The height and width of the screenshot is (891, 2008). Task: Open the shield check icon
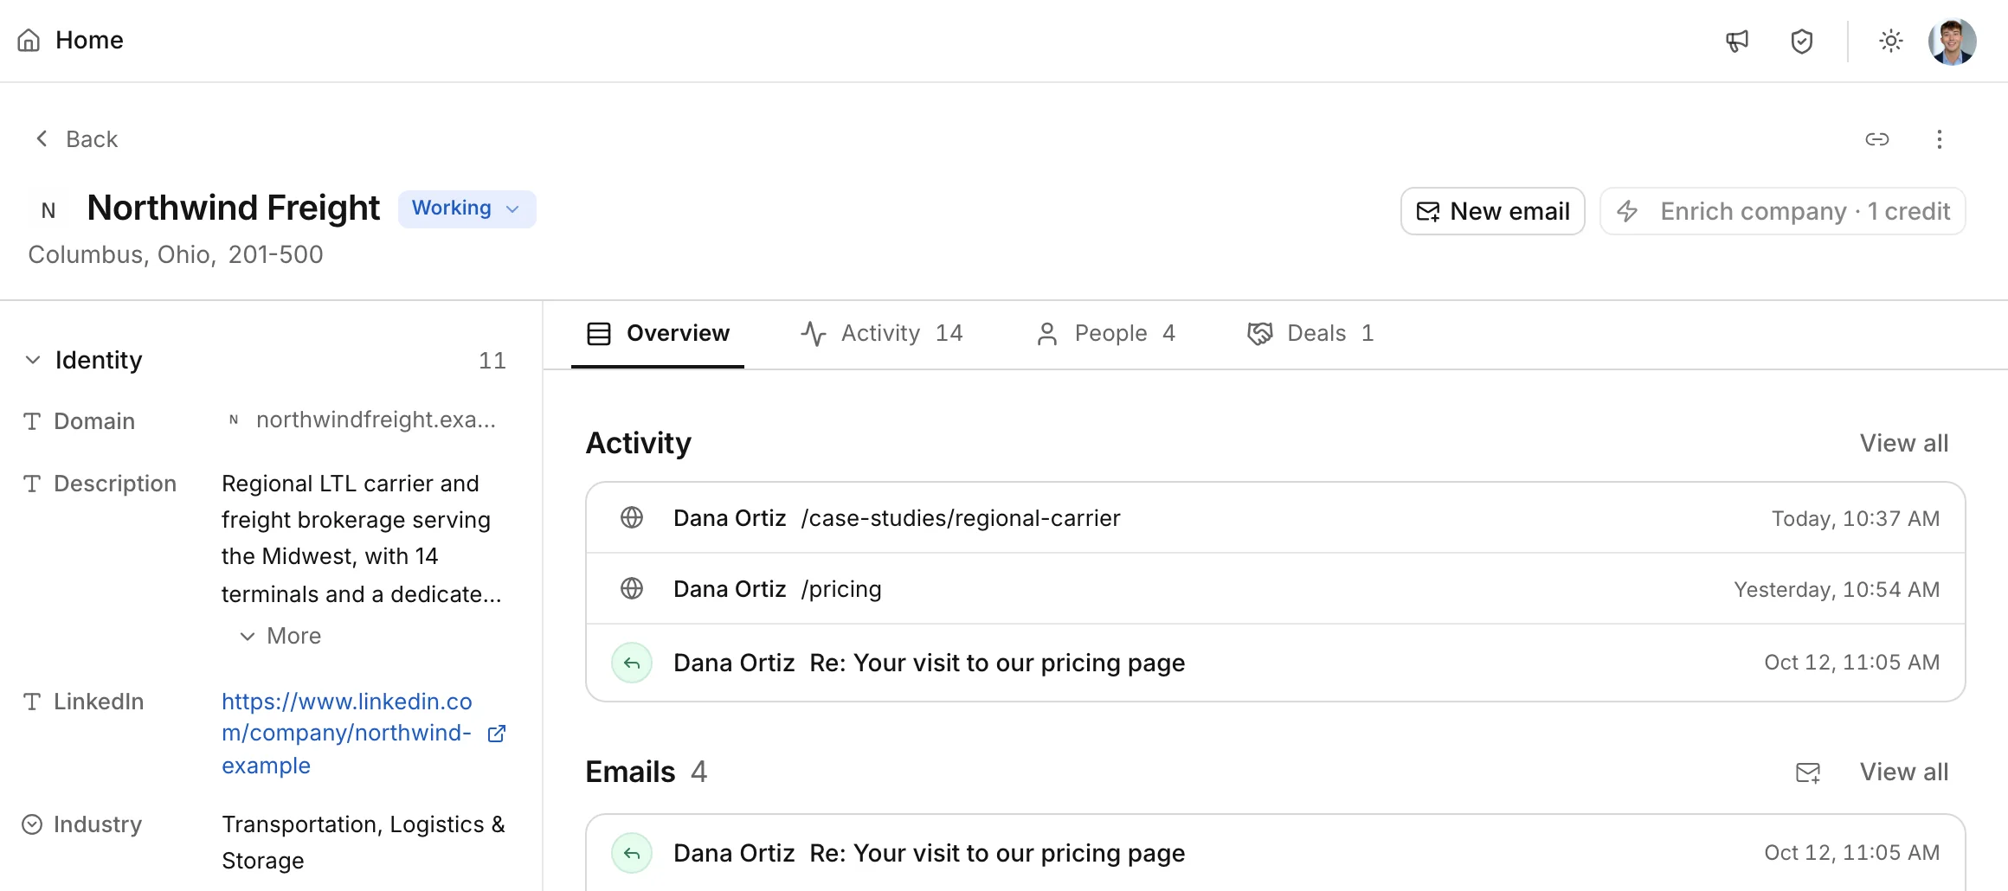(1802, 41)
